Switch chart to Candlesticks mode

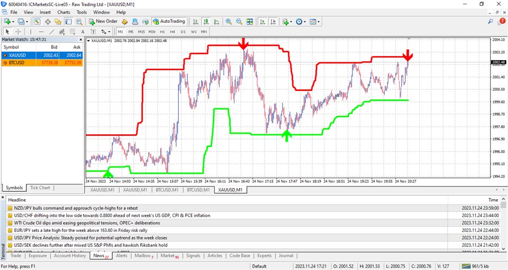(x=206, y=22)
